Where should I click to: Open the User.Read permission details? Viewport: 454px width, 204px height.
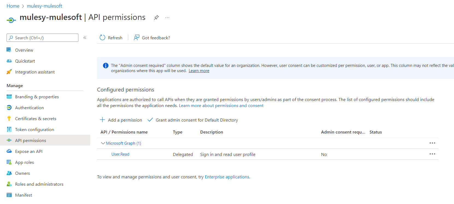[120, 154]
